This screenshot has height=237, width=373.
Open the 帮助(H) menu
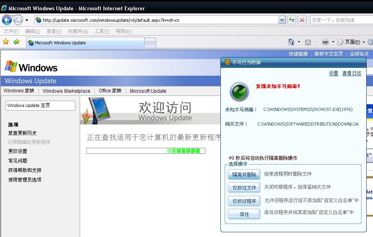coord(124,31)
